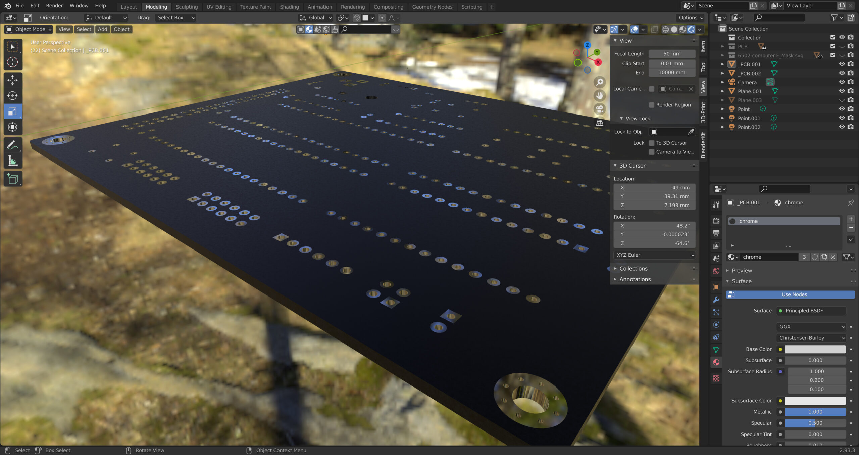Image resolution: width=859 pixels, height=455 pixels.
Task: Click the Base Color swatch
Action: click(x=815, y=349)
